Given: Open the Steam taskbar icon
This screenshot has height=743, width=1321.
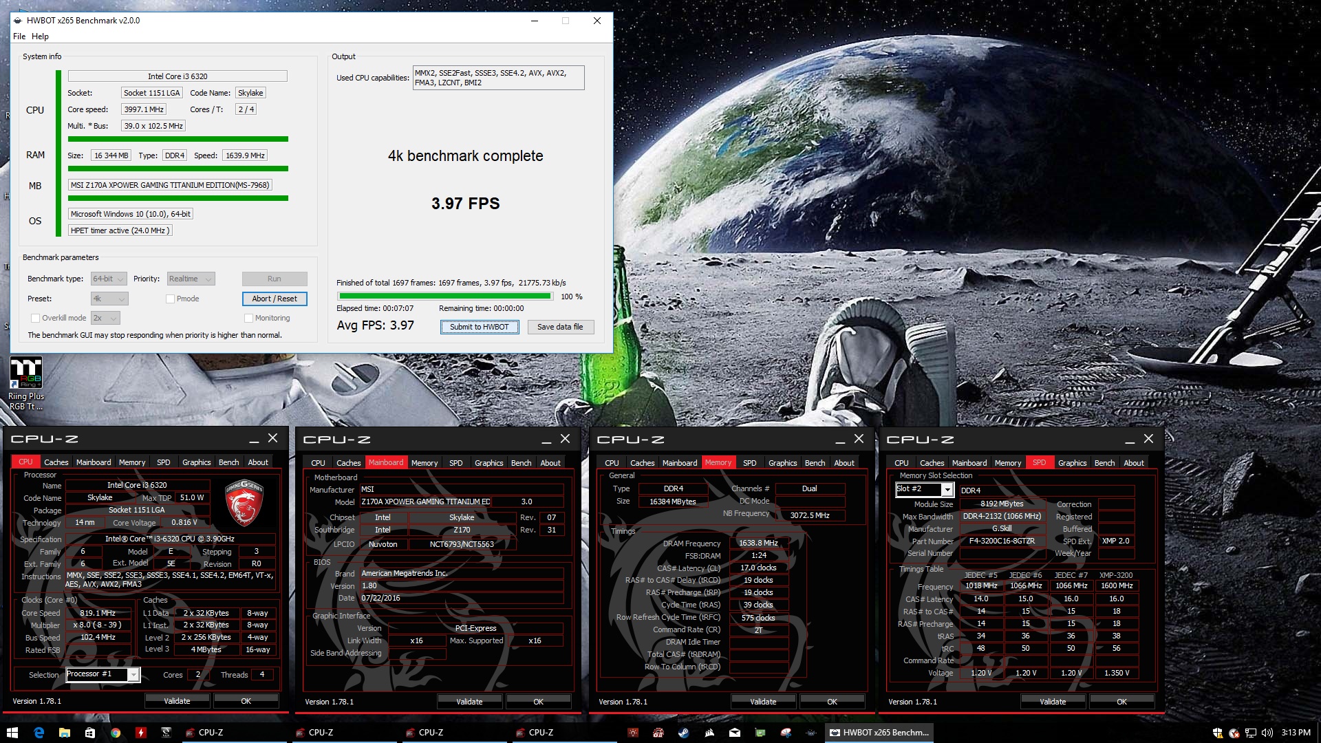Looking at the screenshot, I should coord(683,733).
